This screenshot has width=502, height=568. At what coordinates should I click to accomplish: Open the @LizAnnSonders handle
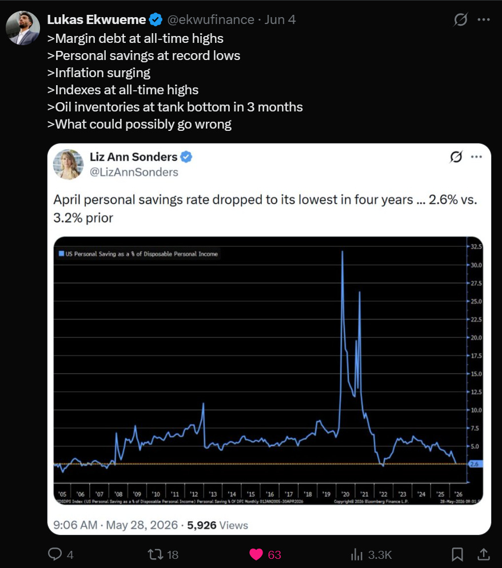point(134,172)
